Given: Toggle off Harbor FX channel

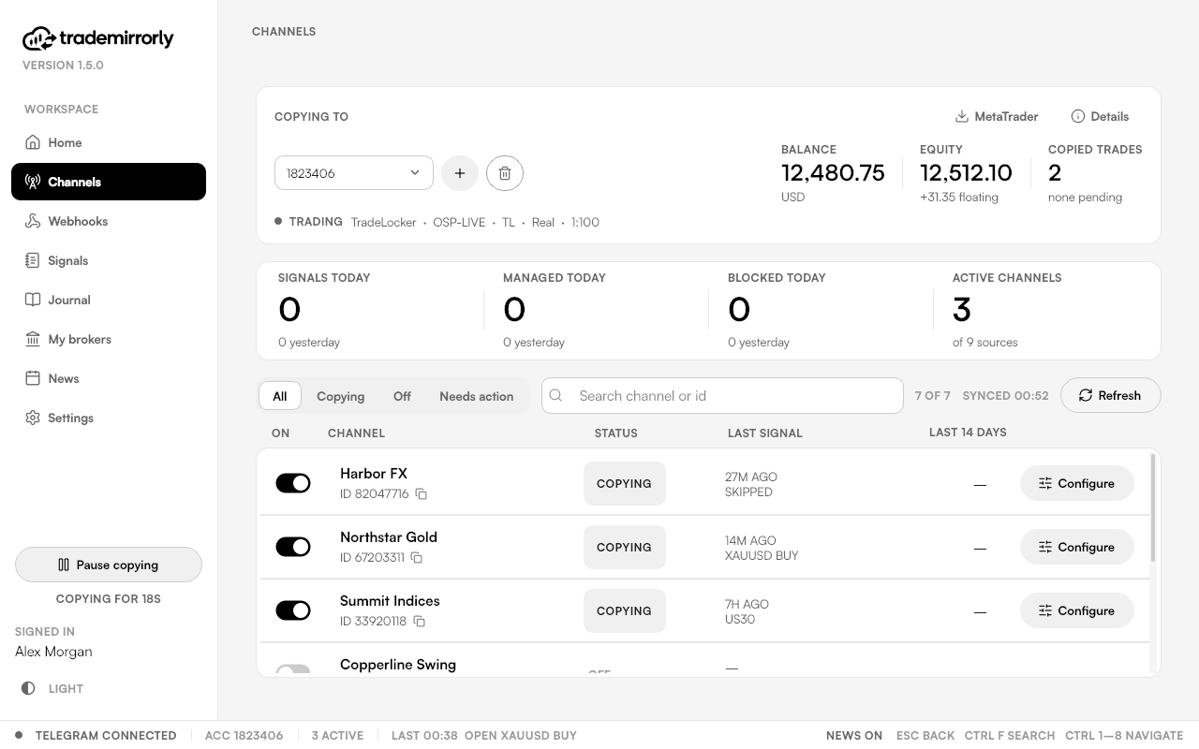Looking at the screenshot, I should point(293,483).
